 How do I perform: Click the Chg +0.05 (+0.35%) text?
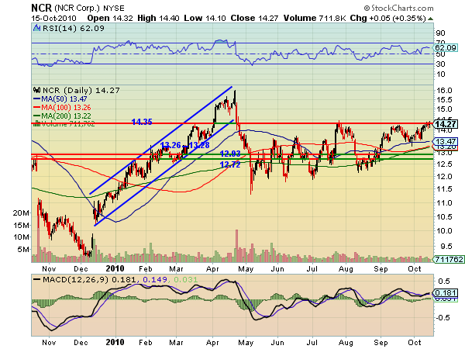(388, 19)
